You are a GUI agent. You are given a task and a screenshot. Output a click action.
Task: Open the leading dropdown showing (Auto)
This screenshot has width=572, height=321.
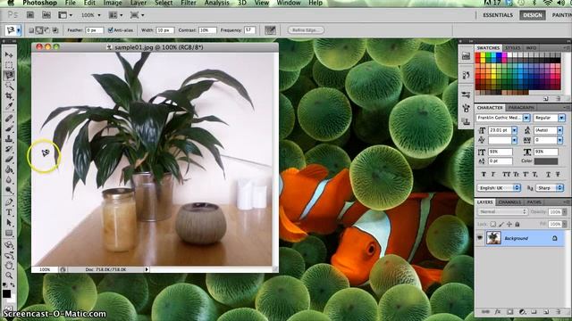pos(559,130)
